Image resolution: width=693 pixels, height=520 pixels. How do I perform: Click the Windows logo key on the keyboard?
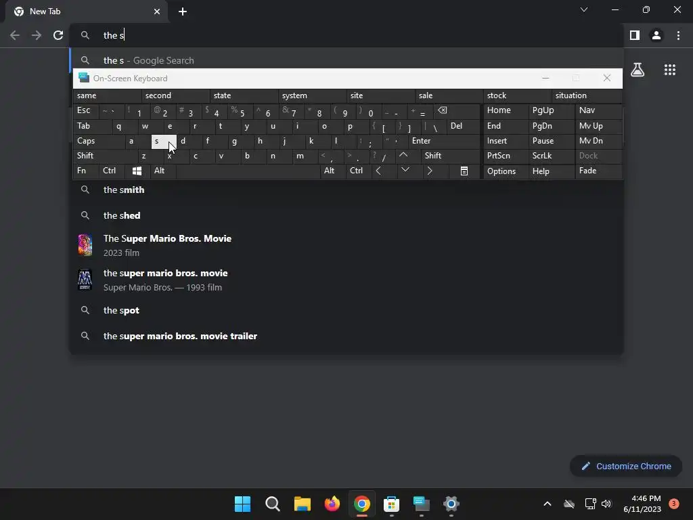click(x=137, y=171)
